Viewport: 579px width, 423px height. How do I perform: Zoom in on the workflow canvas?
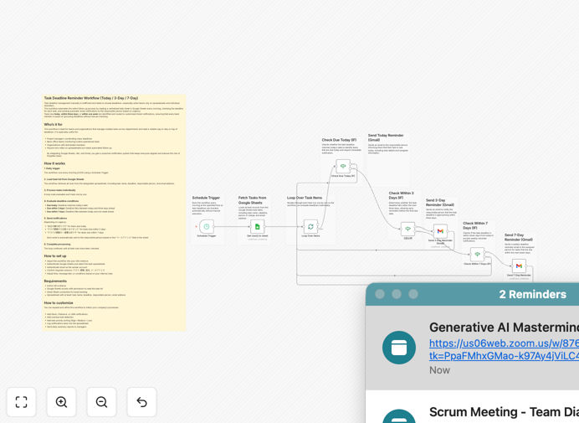[61, 402]
